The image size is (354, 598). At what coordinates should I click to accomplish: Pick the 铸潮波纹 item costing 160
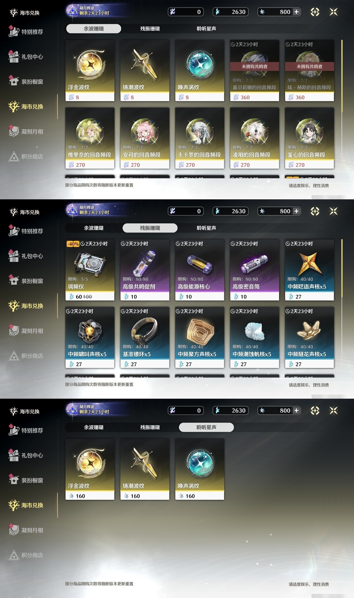[145, 469]
